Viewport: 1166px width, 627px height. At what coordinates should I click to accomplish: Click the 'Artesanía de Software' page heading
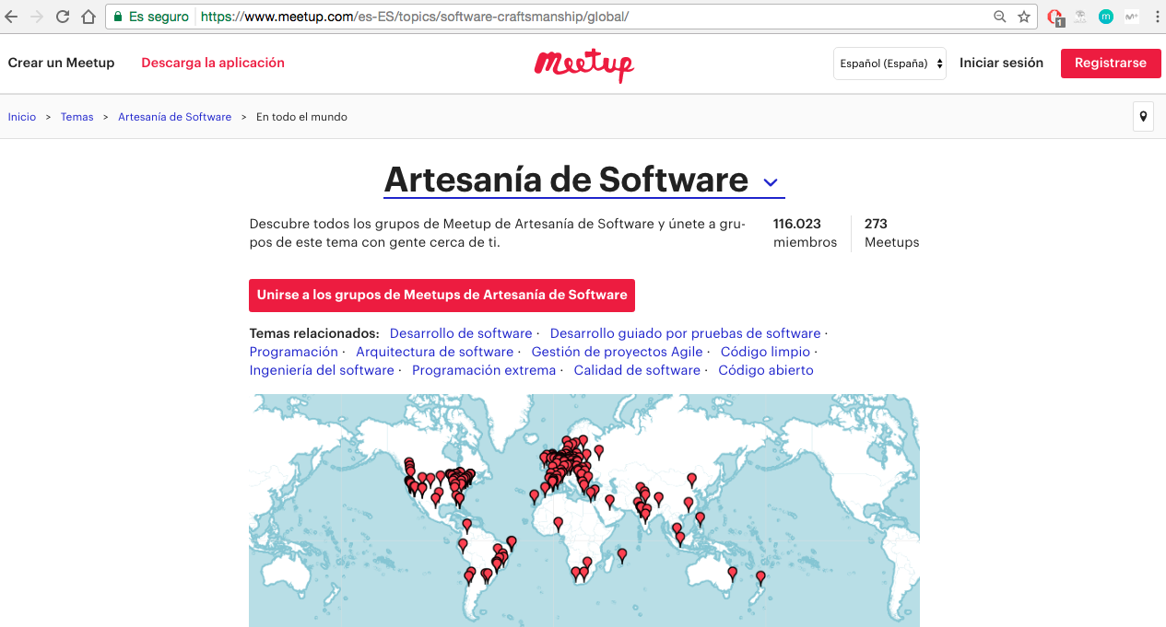[566, 180]
